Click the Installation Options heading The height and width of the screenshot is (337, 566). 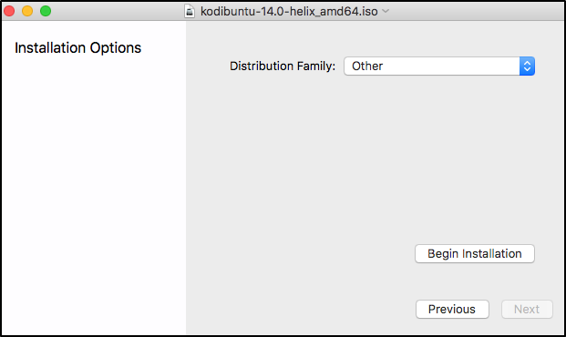click(77, 47)
